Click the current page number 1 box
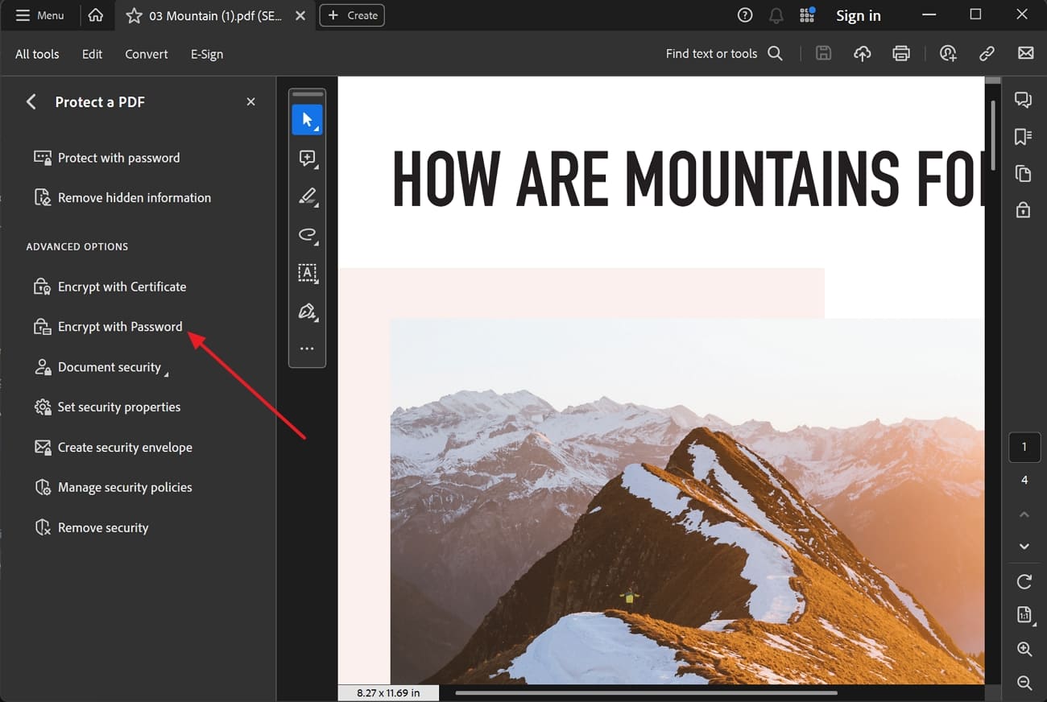This screenshot has width=1047, height=702. point(1024,448)
